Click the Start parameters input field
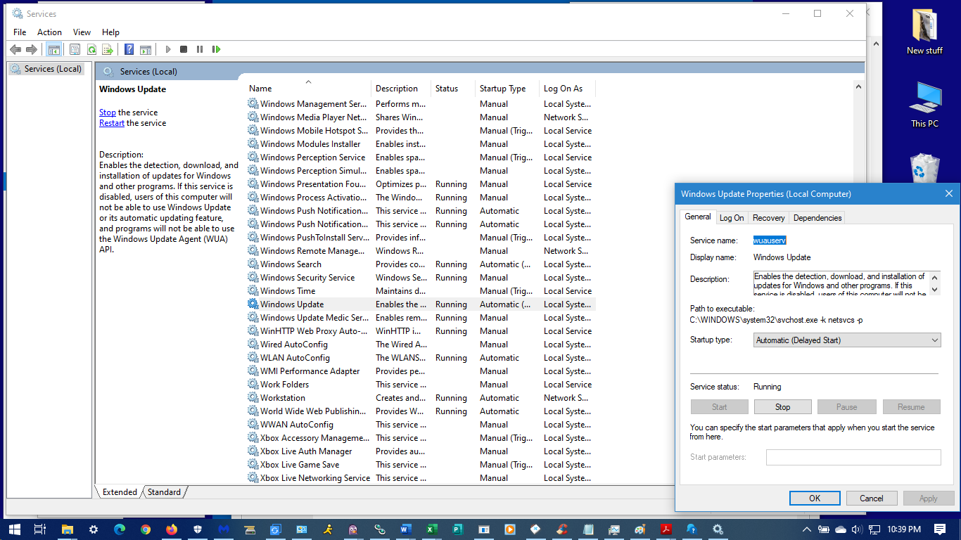Screen dimensions: 961x540 click(x=853, y=457)
